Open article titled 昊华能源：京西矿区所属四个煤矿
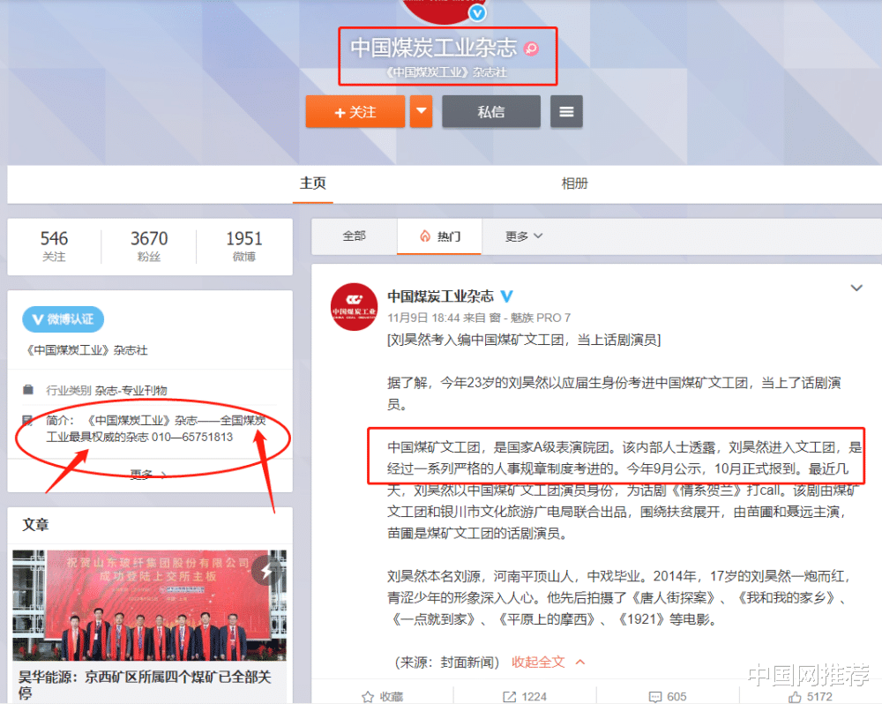Image resolution: width=882 pixels, height=704 pixels. 145,685
